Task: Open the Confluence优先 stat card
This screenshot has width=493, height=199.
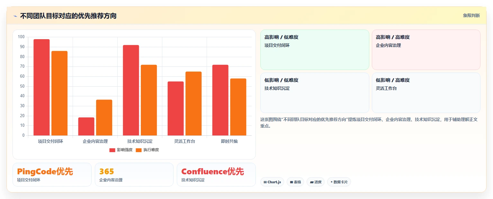Action: pyautogui.click(x=216, y=175)
